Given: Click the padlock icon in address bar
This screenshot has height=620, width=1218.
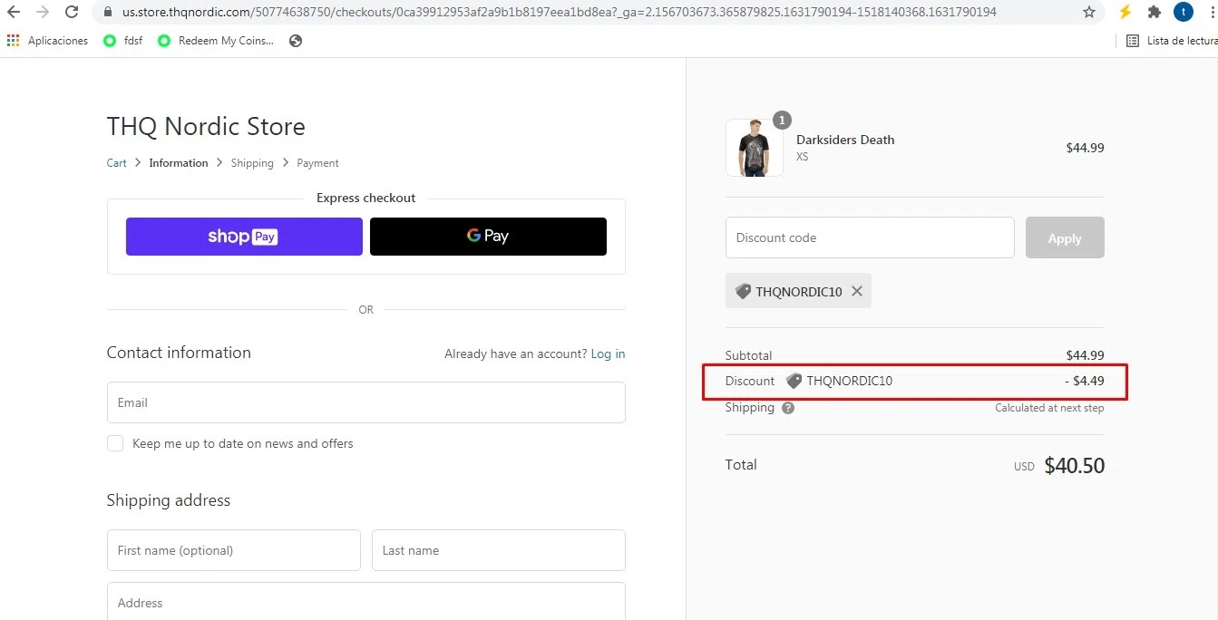Looking at the screenshot, I should click(108, 13).
